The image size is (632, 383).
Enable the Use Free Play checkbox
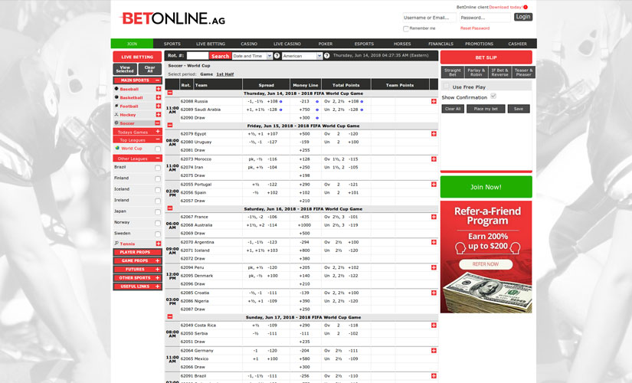click(446, 87)
